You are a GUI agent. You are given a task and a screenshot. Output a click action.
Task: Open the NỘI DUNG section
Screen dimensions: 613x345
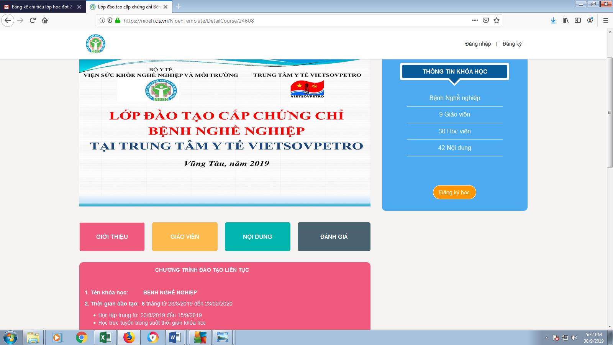click(x=257, y=237)
